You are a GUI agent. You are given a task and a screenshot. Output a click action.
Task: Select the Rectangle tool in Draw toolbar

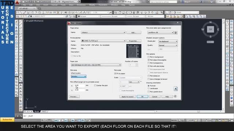[21, 34]
